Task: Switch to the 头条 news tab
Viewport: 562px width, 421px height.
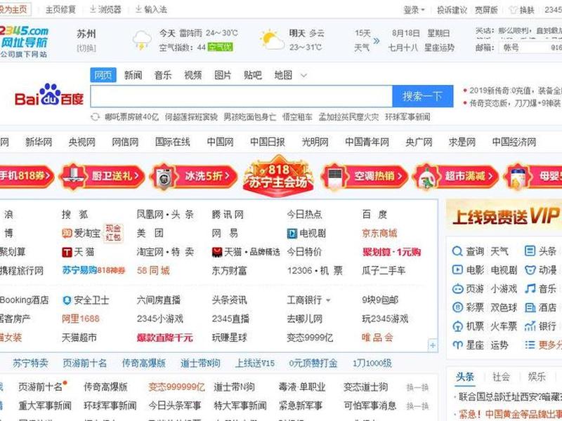Action: pyautogui.click(x=465, y=377)
